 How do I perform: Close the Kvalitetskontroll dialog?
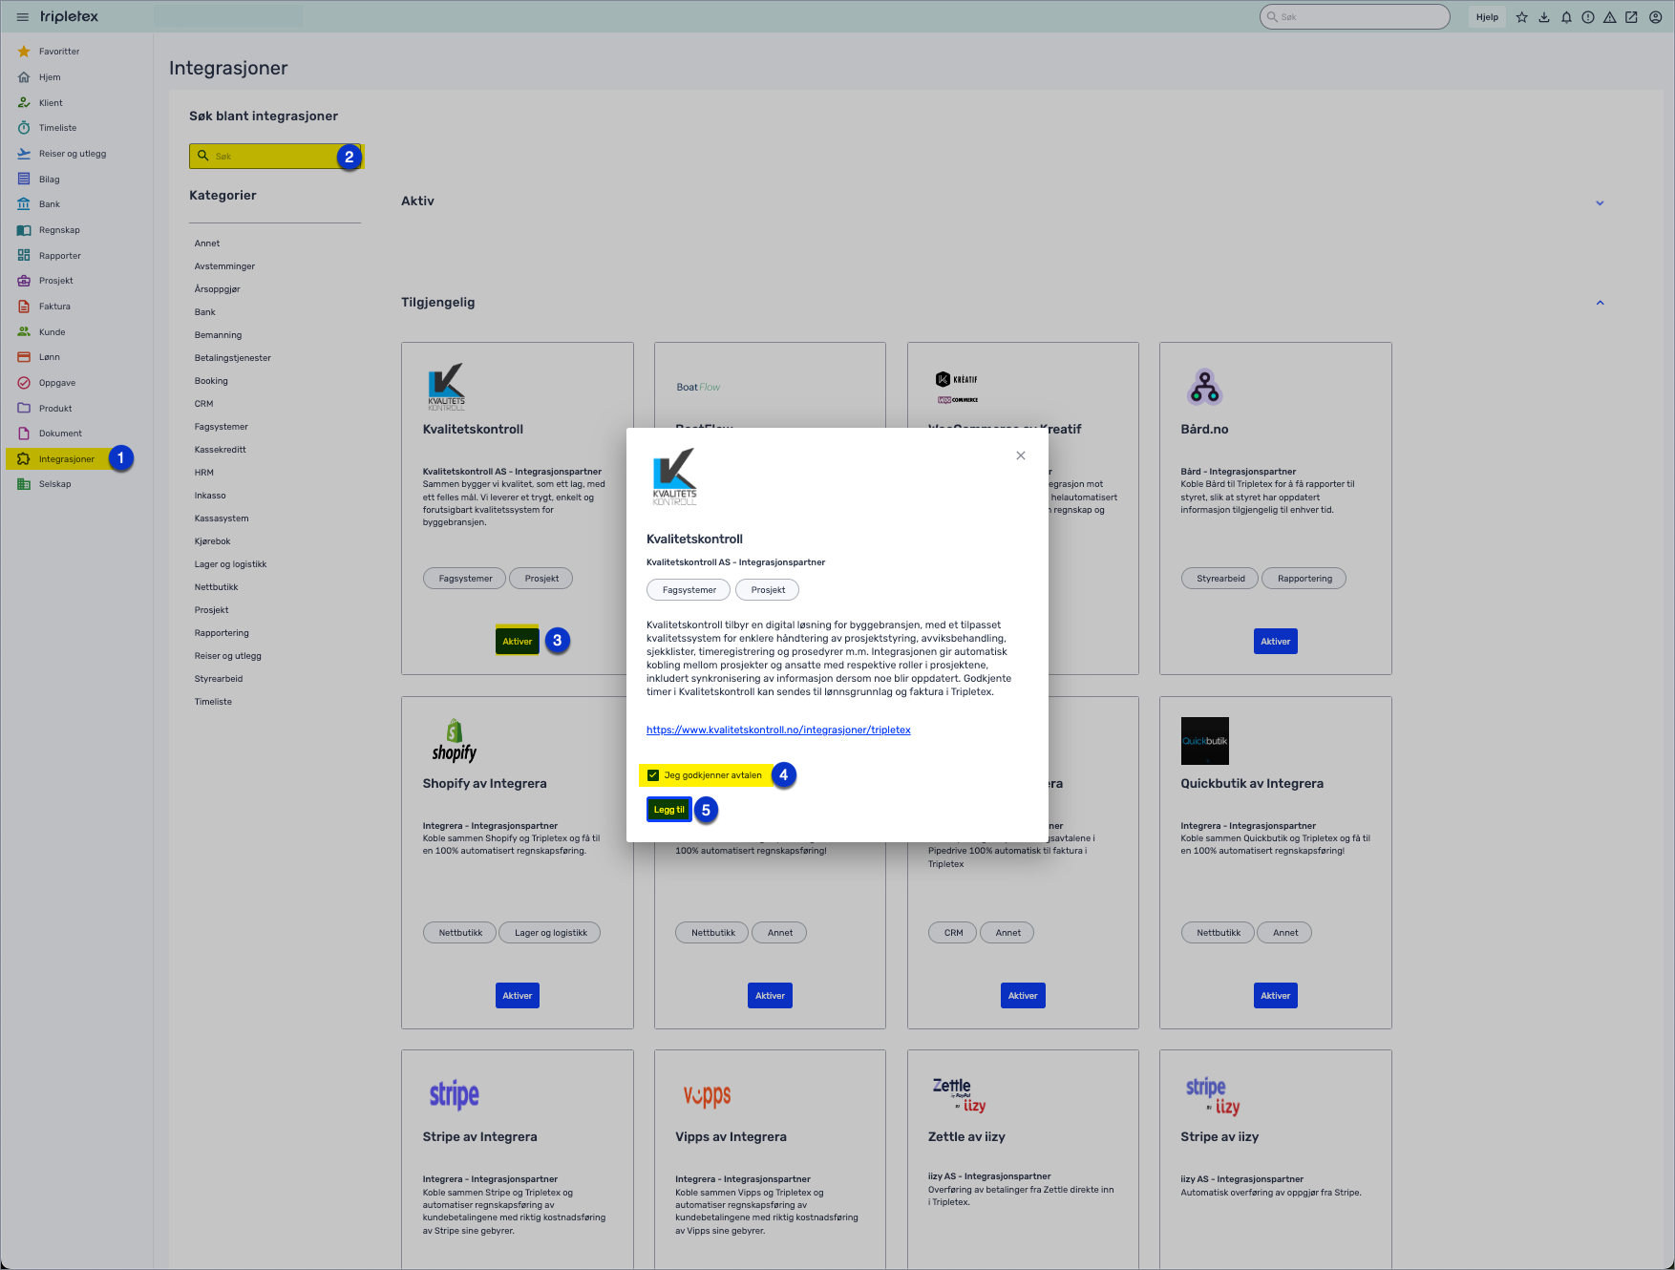1021,455
